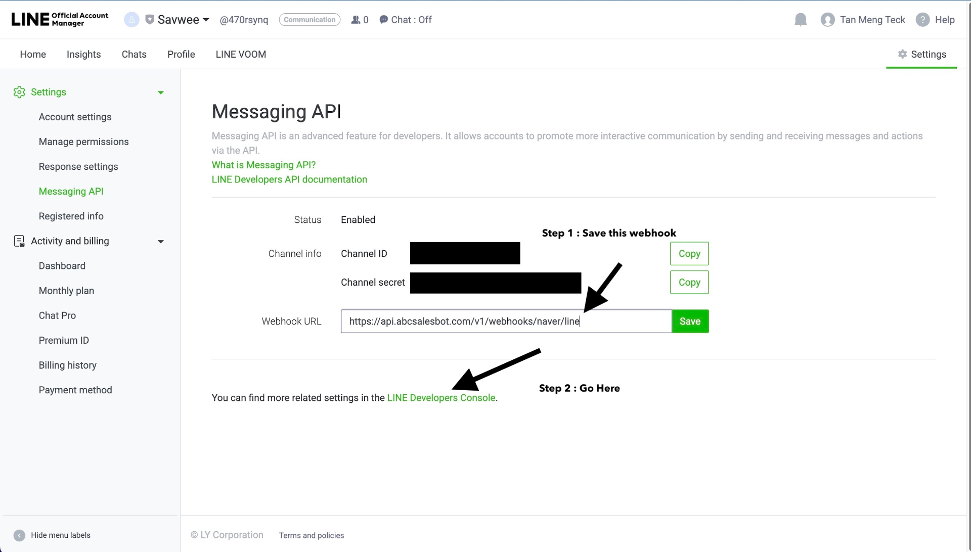Open LINE Developers API documentation link
This screenshot has height=552, width=971.
289,179
